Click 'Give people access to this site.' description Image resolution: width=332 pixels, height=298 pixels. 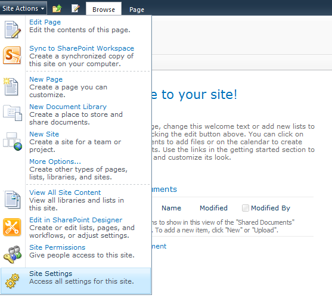(82, 255)
